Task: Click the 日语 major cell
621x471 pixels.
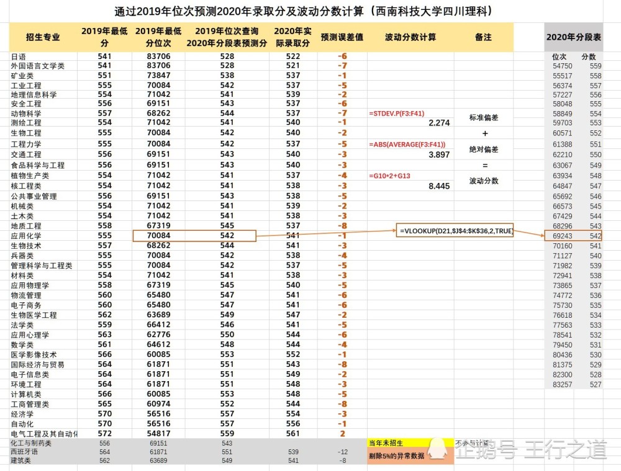Action: click(x=18, y=56)
